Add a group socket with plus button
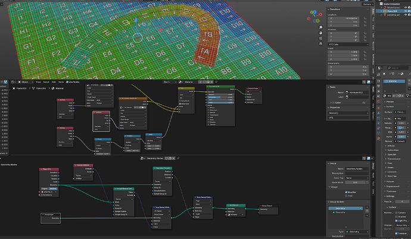 pos(367,207)
